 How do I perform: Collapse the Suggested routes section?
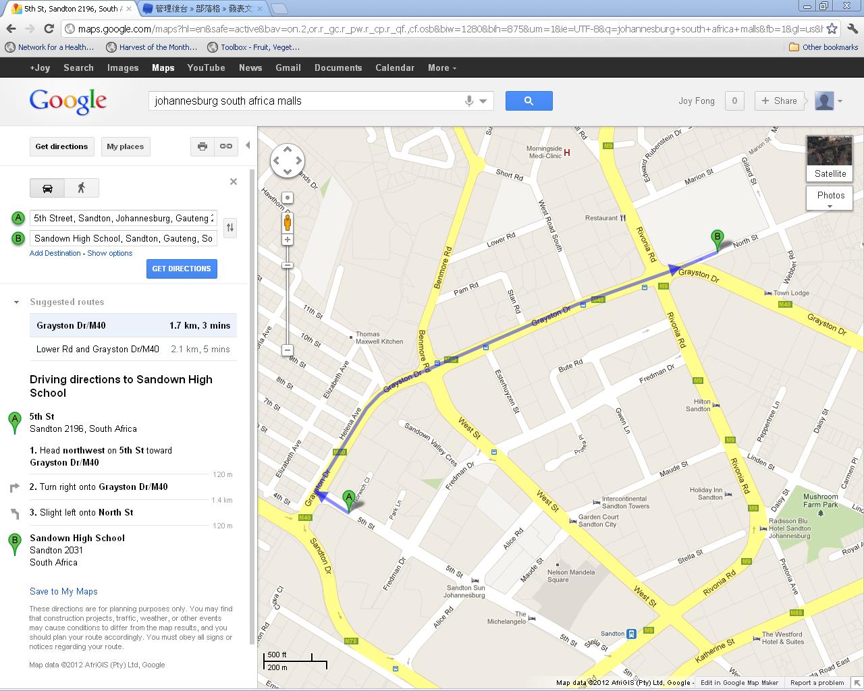16,302
